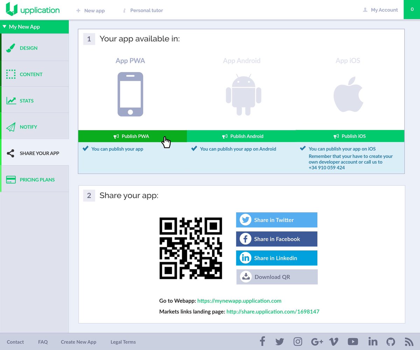Click the phone number +34 910 059 424

click(327, 167)
